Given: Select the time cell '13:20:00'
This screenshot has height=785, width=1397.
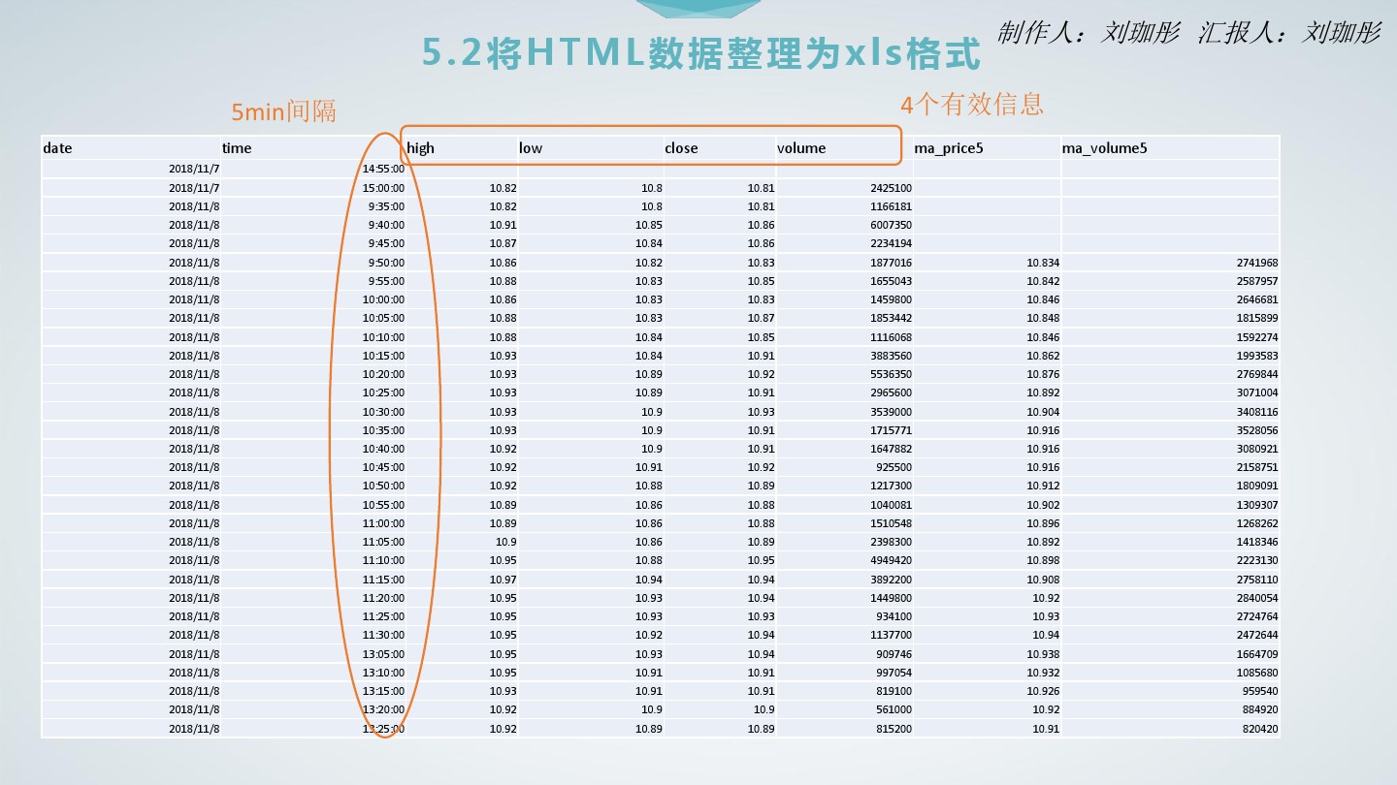Looking at the screenshot, I should pos(383,709).
